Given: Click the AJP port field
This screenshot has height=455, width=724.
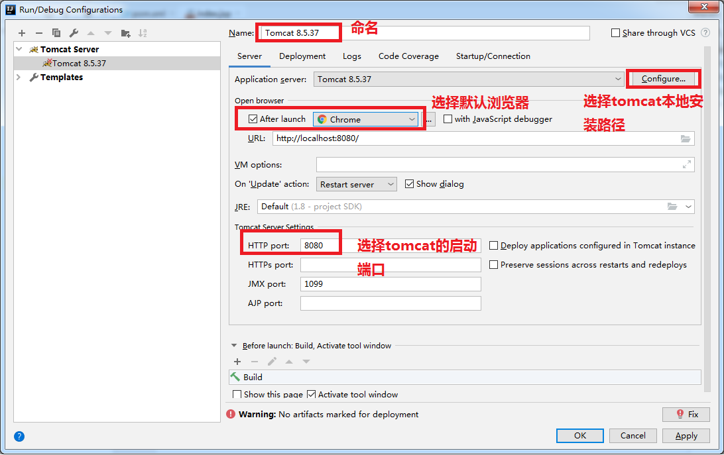Looking at the screenshot, I should 391,303.
